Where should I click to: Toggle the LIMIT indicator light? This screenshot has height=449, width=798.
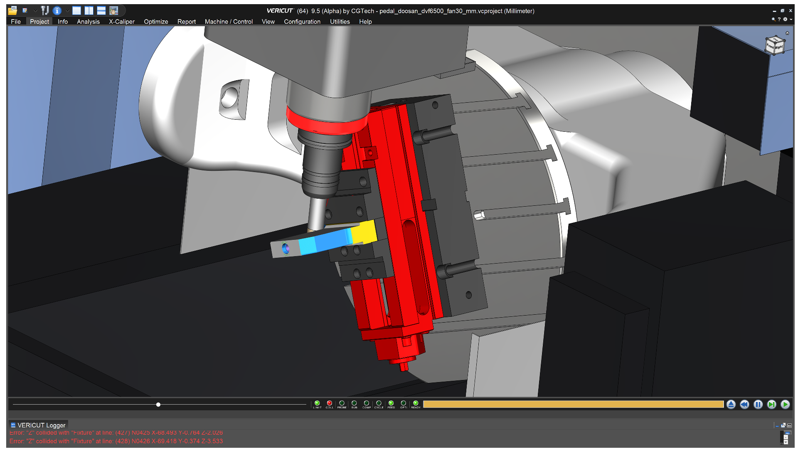(x=317, y=403)
